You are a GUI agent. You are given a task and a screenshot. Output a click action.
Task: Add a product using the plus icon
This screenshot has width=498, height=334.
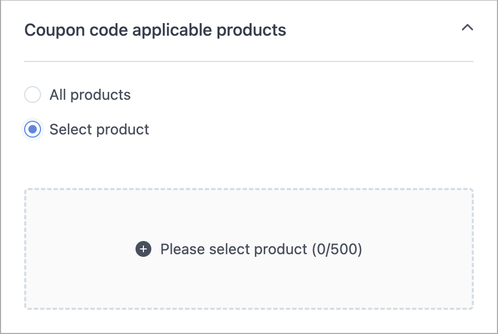(143, 249)
